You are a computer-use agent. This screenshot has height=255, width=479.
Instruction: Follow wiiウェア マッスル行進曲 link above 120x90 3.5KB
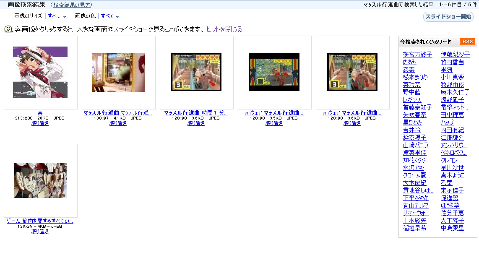click(x=274, y=113)
